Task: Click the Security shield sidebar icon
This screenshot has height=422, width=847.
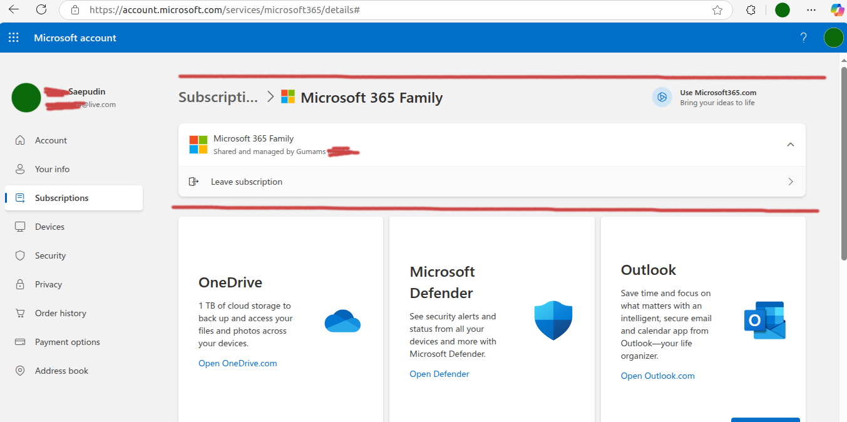Action: [20, 255]
